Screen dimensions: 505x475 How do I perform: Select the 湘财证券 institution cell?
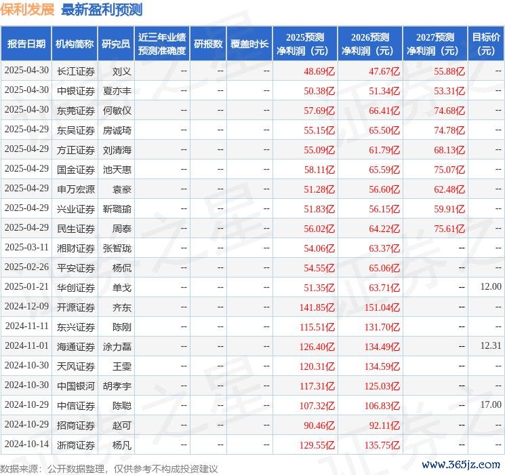point(76,248)
